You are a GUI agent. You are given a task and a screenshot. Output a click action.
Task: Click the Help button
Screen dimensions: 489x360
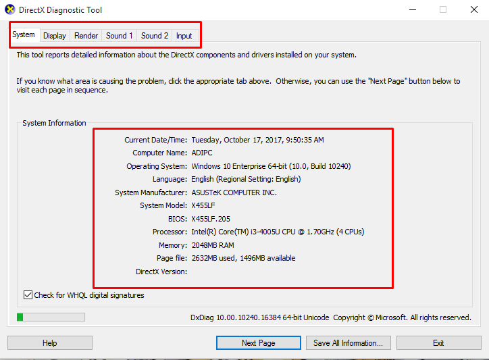(x=50, y=343)
